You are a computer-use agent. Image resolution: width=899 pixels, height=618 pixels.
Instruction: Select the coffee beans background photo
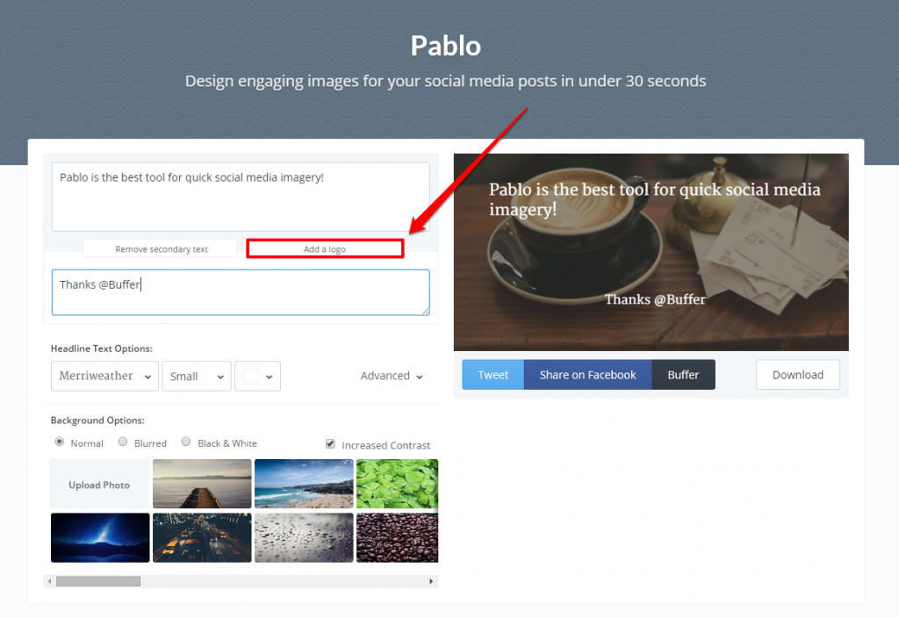397,537
